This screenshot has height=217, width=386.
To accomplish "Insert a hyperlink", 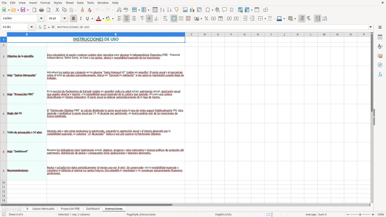I will click(x=217, y=10).
